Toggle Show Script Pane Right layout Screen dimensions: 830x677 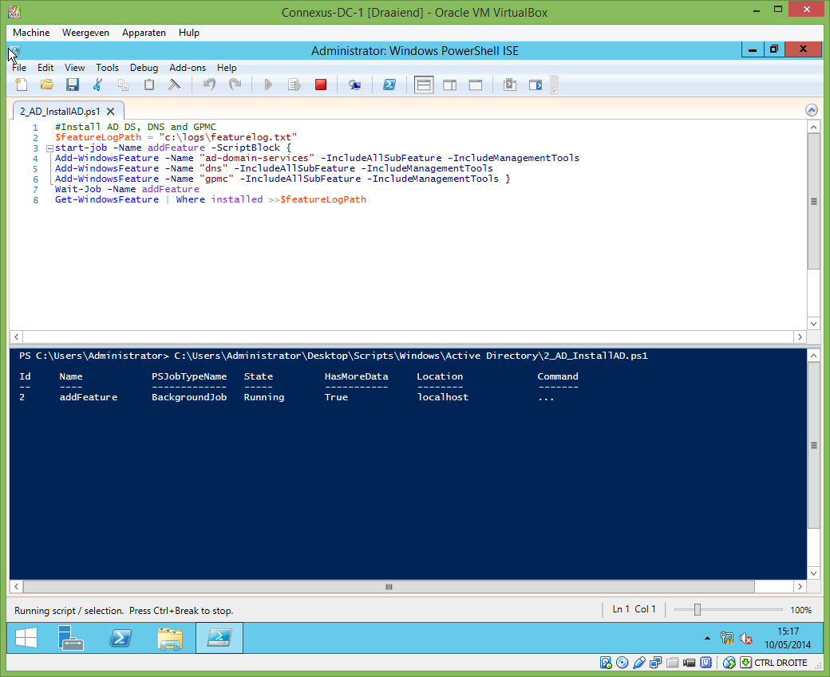pyautogui.click(x=449, y=85)
